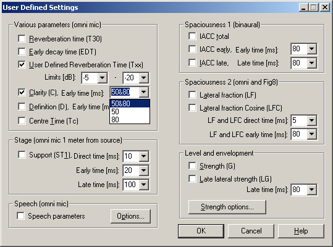Uncheck User Defined Reverberation Time (Txx)
This screenshot has width=333, height=247.
point(22,64)
